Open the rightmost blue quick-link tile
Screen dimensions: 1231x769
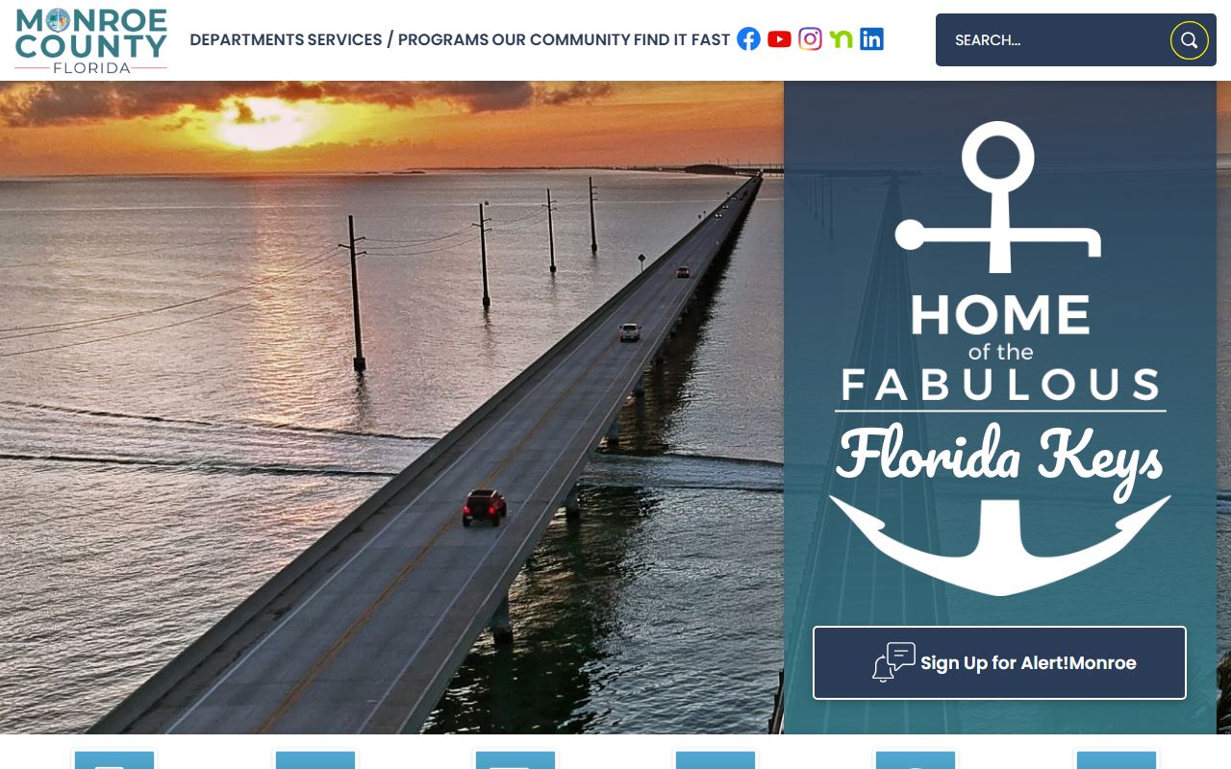pos(1117,759)
